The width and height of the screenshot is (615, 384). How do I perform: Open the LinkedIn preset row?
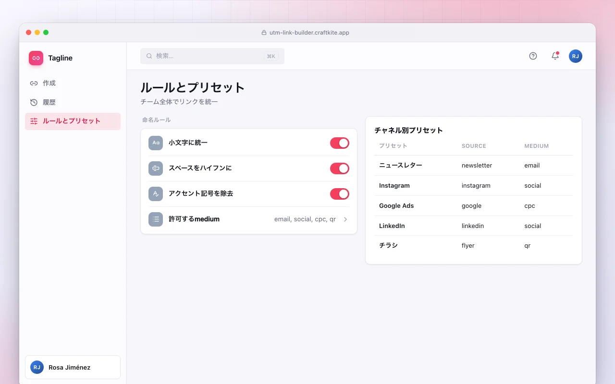[x=474, y=226]
